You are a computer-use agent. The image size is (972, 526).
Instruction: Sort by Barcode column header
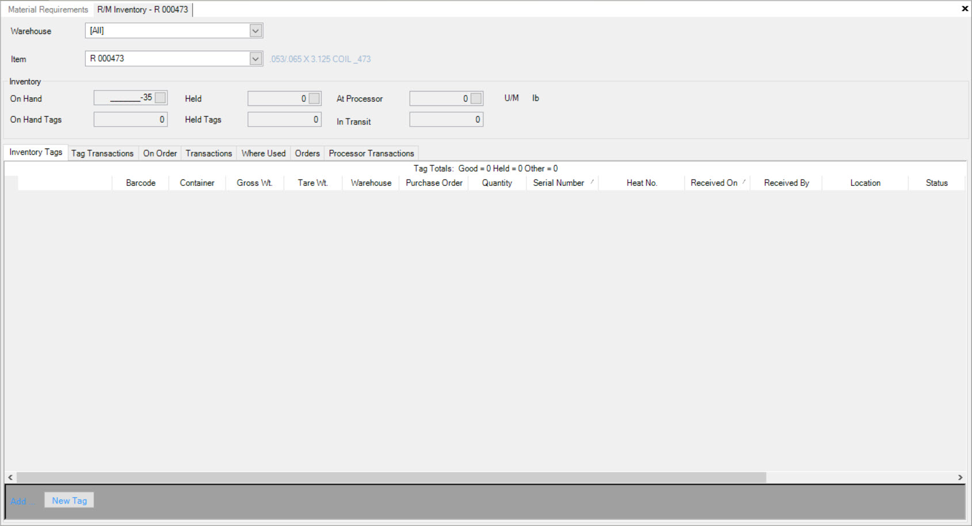(140, 183)
